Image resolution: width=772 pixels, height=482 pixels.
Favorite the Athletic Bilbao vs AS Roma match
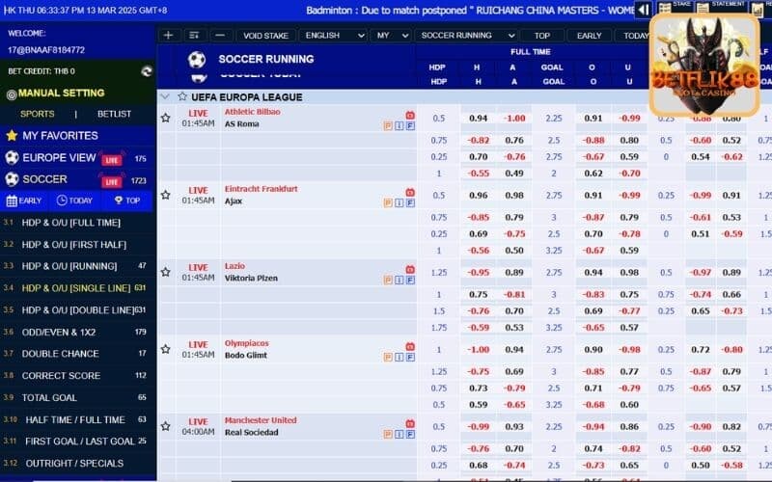click(x=166, y=118)
